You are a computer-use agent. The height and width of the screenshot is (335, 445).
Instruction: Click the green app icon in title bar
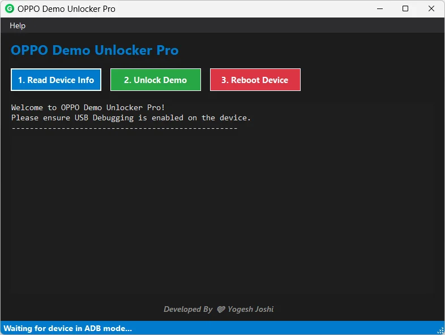pyautogui.click(x=9, y=9)
